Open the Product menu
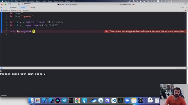Screen dimensions: 188x105 tap(44, 1)
